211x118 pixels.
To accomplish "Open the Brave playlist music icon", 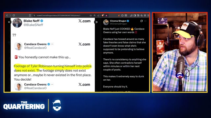I will point(131,15).
